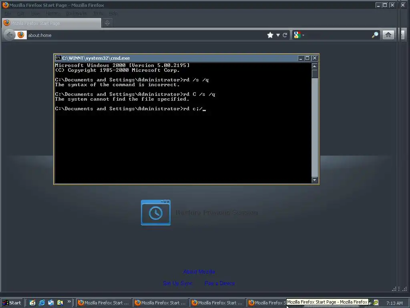This screenshot has height=308, width=410.
Task: Click the fourth quick launch icon with magnifier
Action: (60, 303)
